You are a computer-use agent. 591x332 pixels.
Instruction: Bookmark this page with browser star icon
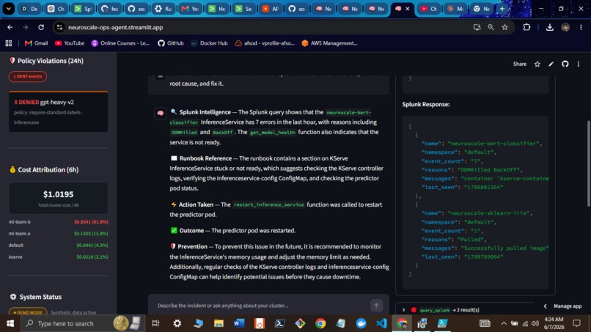tap(504, 27)
